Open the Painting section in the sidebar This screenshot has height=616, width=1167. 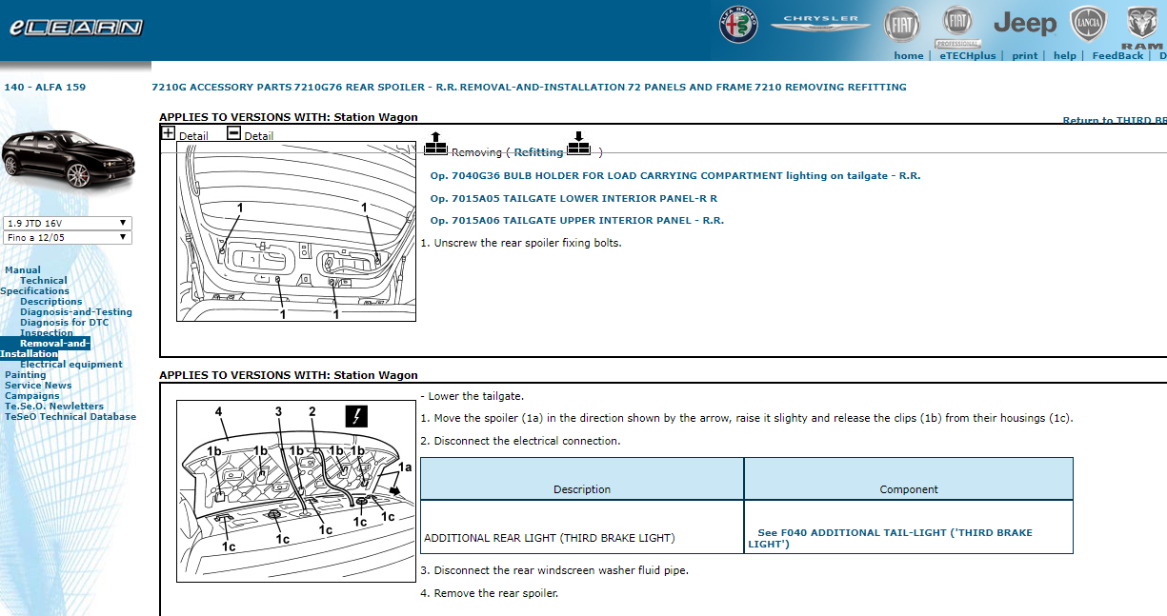(x=25, y=375)
